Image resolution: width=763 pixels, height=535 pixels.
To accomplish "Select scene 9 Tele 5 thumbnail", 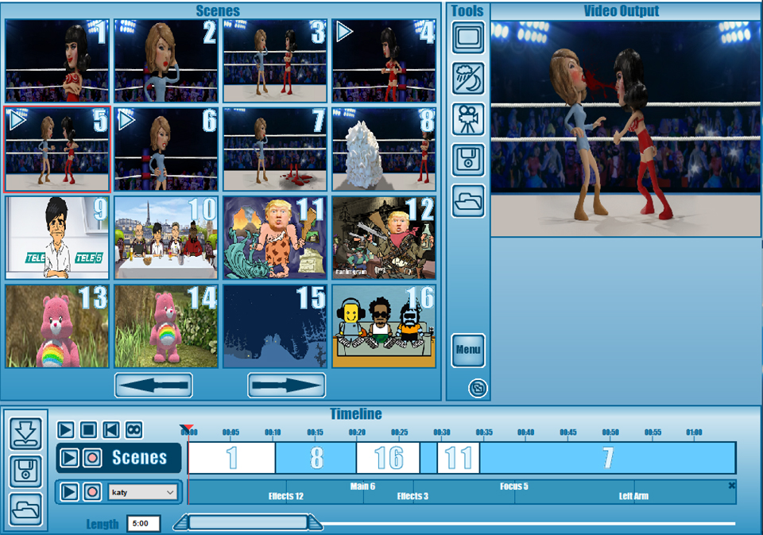I will click(x=57, y=238).
